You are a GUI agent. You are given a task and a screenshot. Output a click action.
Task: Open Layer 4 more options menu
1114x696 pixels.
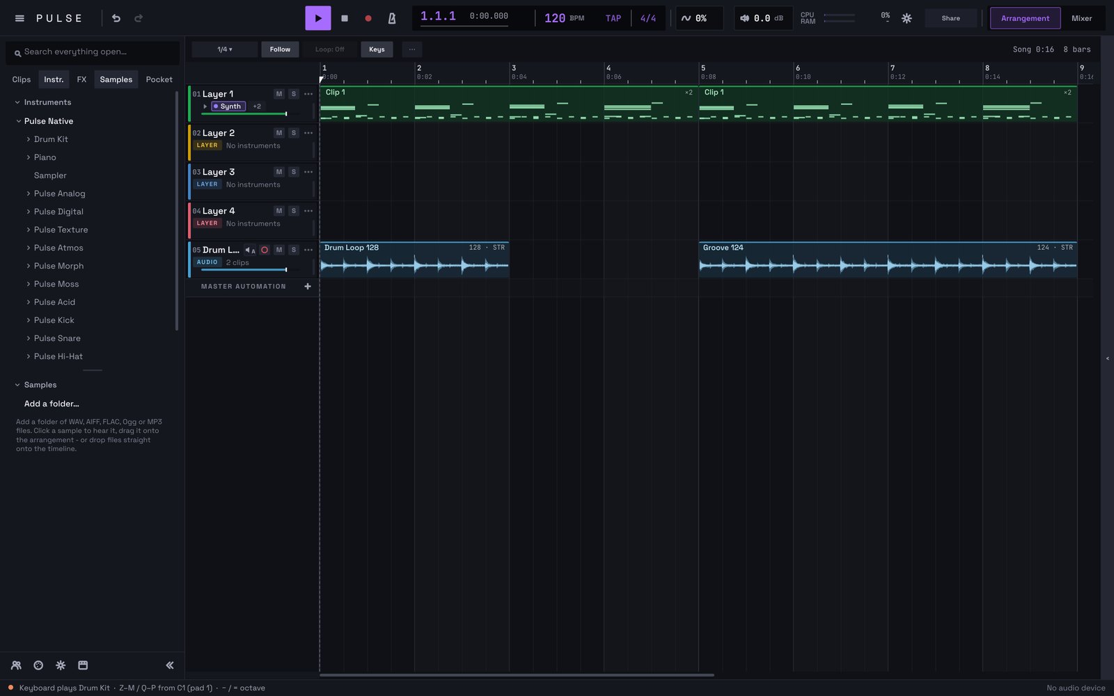pyautogui.click(x=308, y=211)
